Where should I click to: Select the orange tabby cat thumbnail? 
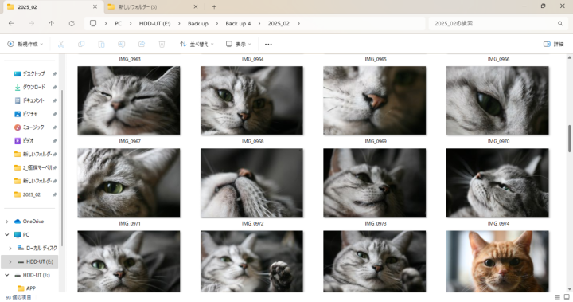point(497,261)
